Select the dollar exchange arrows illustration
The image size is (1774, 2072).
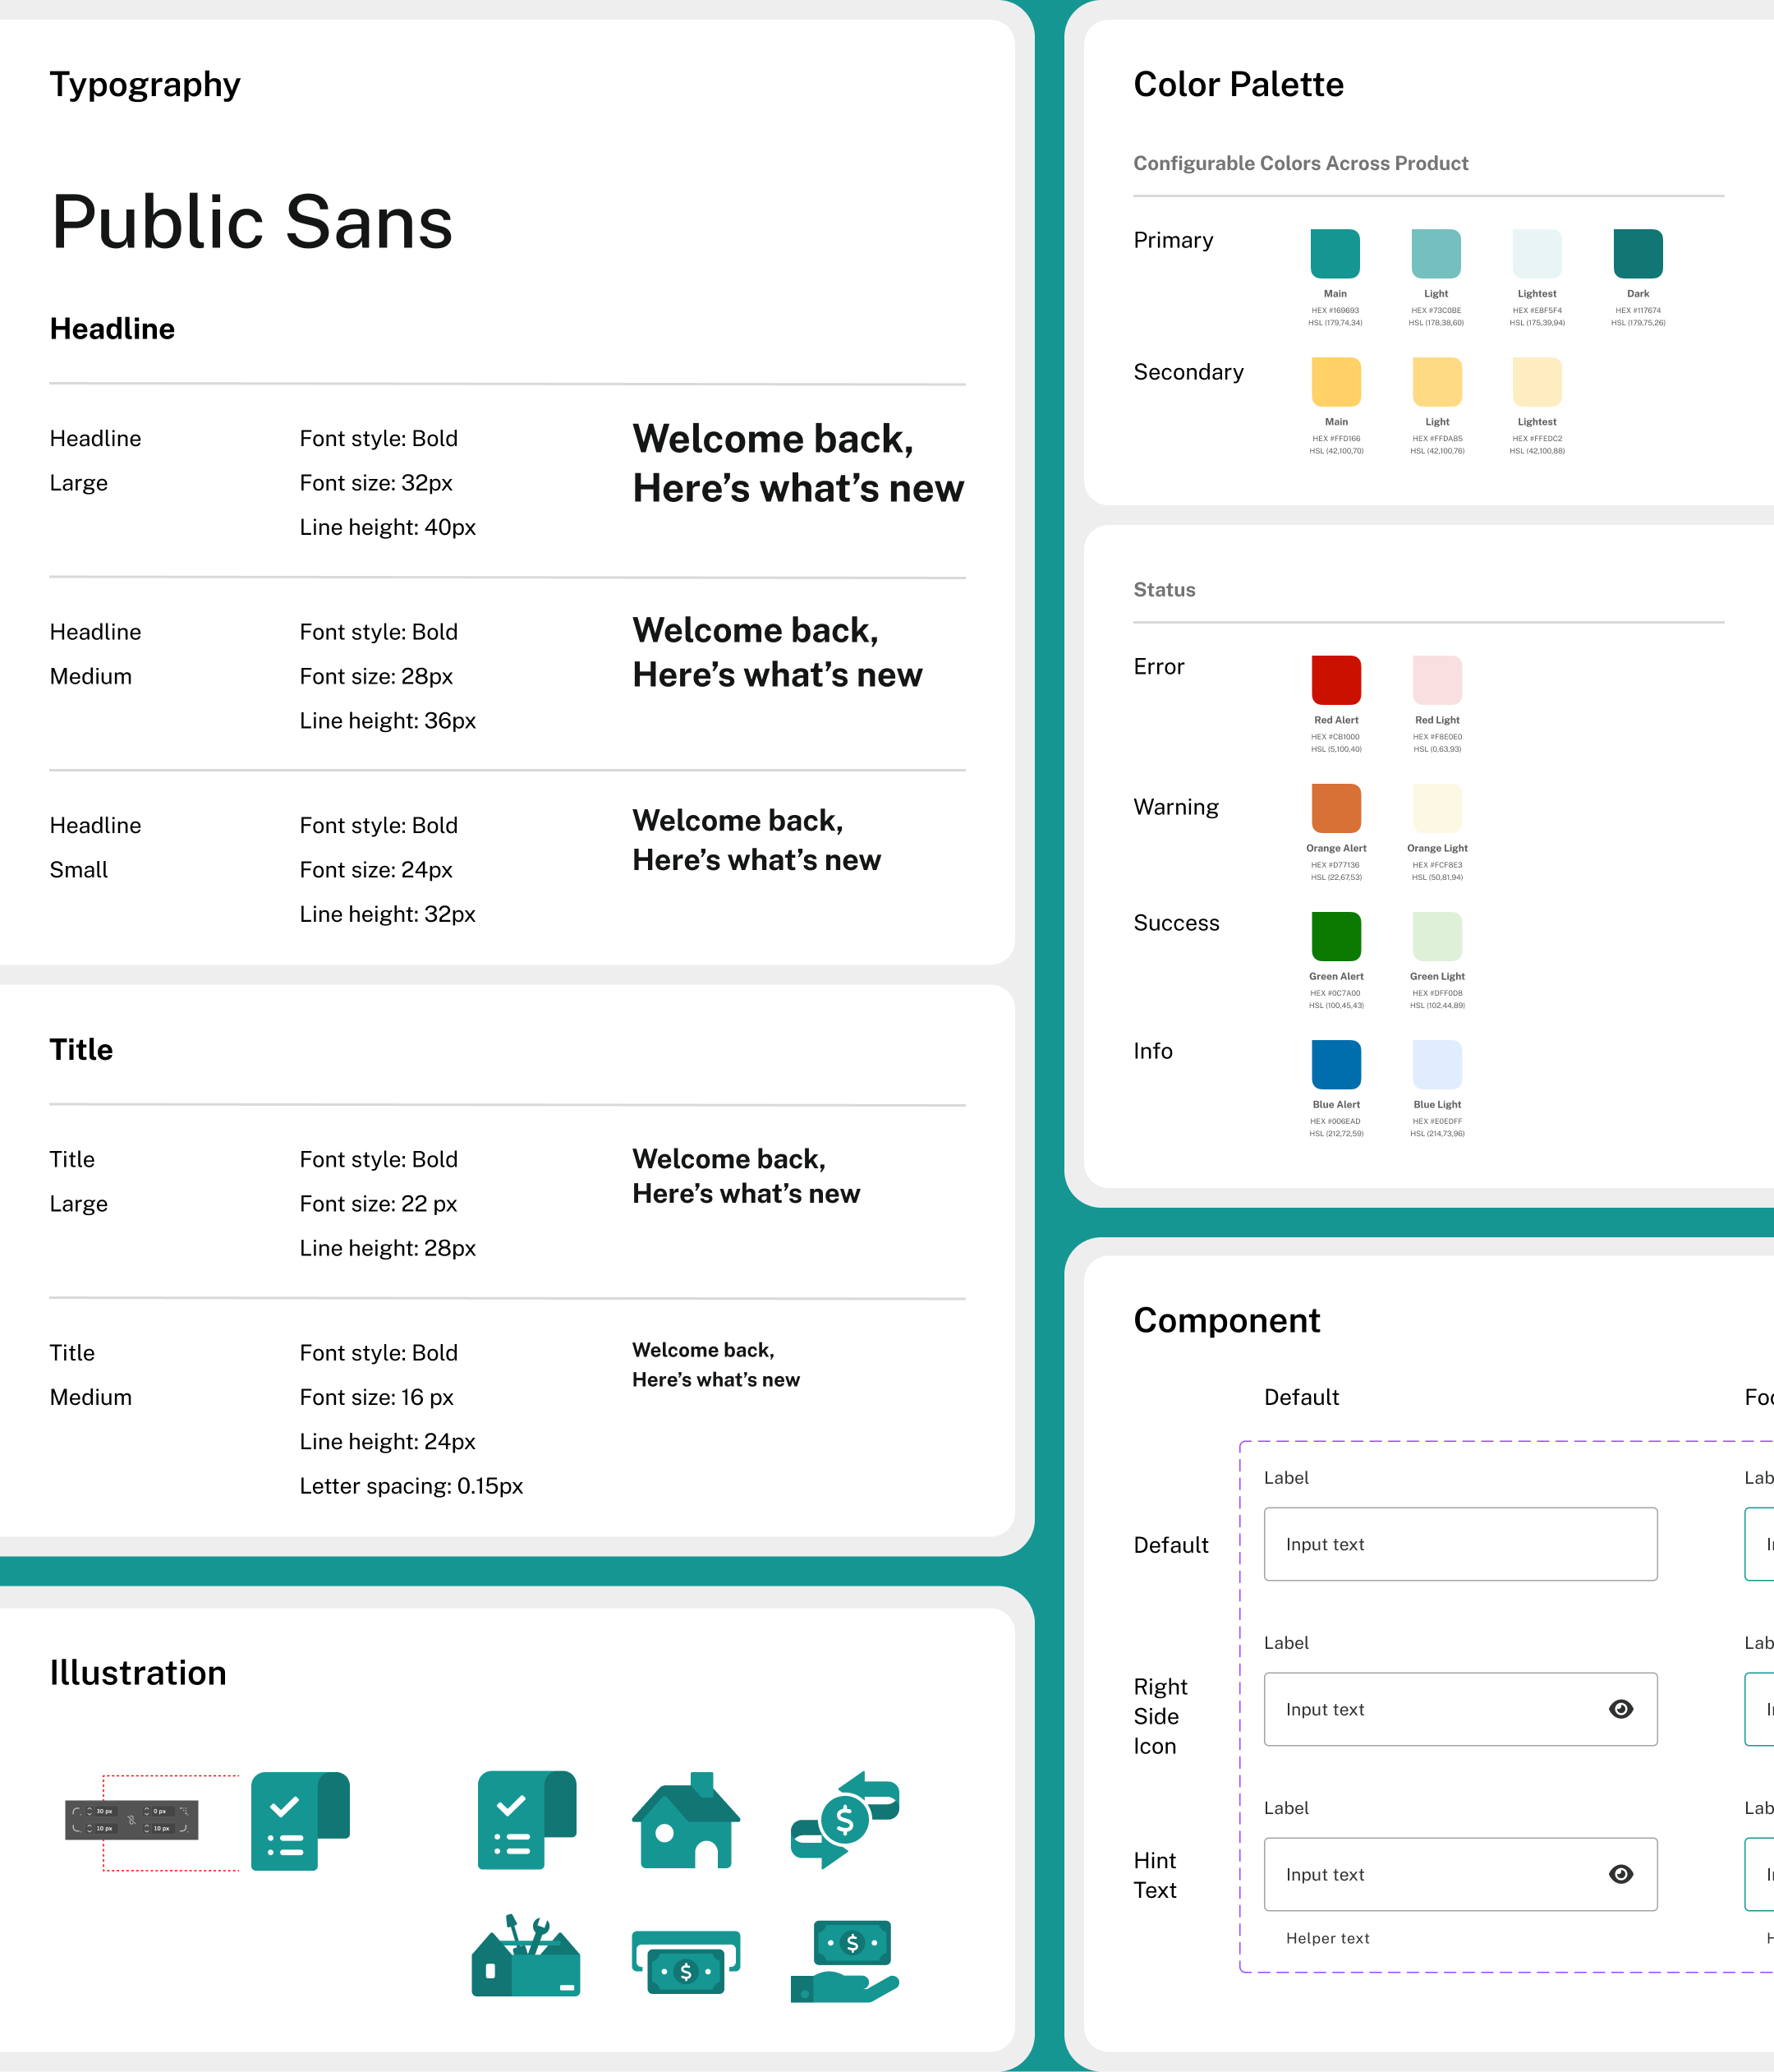tap(844, 1820)
